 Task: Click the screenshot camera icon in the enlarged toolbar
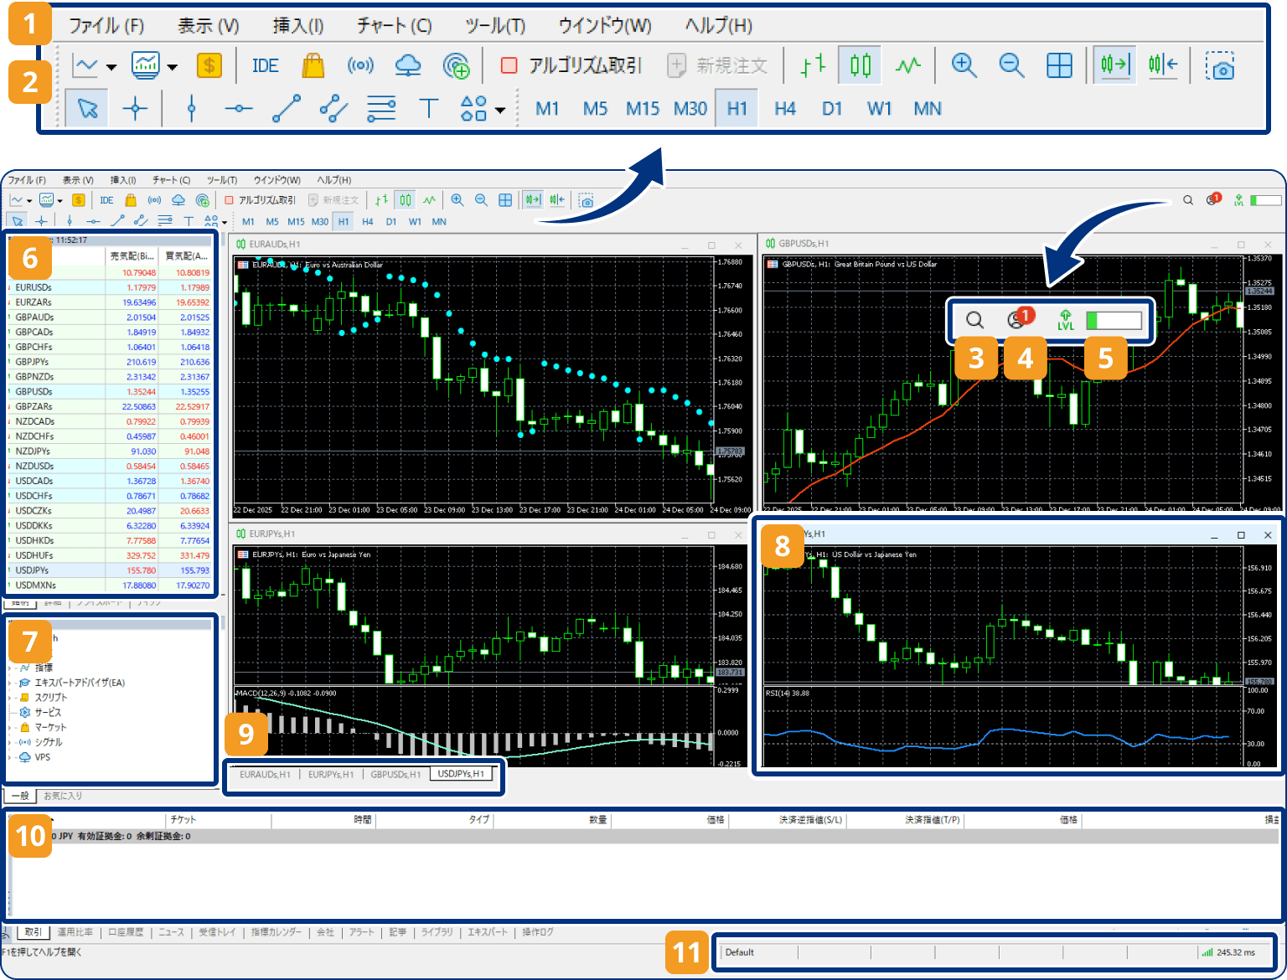point(1220,65)
